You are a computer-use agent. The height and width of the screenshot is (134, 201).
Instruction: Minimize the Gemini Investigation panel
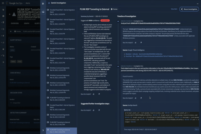(198, 4)
